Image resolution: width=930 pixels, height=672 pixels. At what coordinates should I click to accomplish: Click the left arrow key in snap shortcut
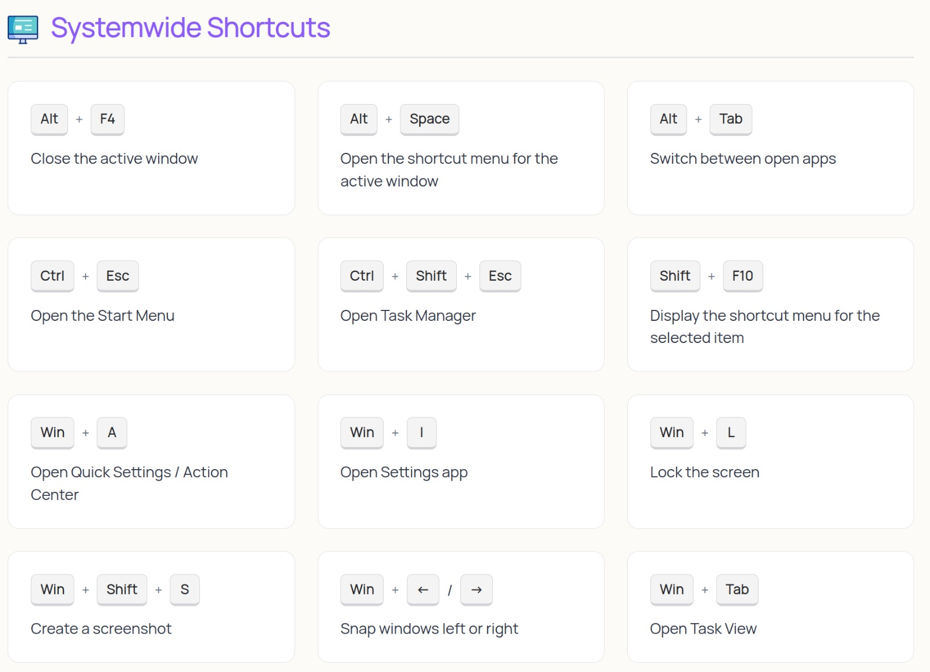point(423,589)
